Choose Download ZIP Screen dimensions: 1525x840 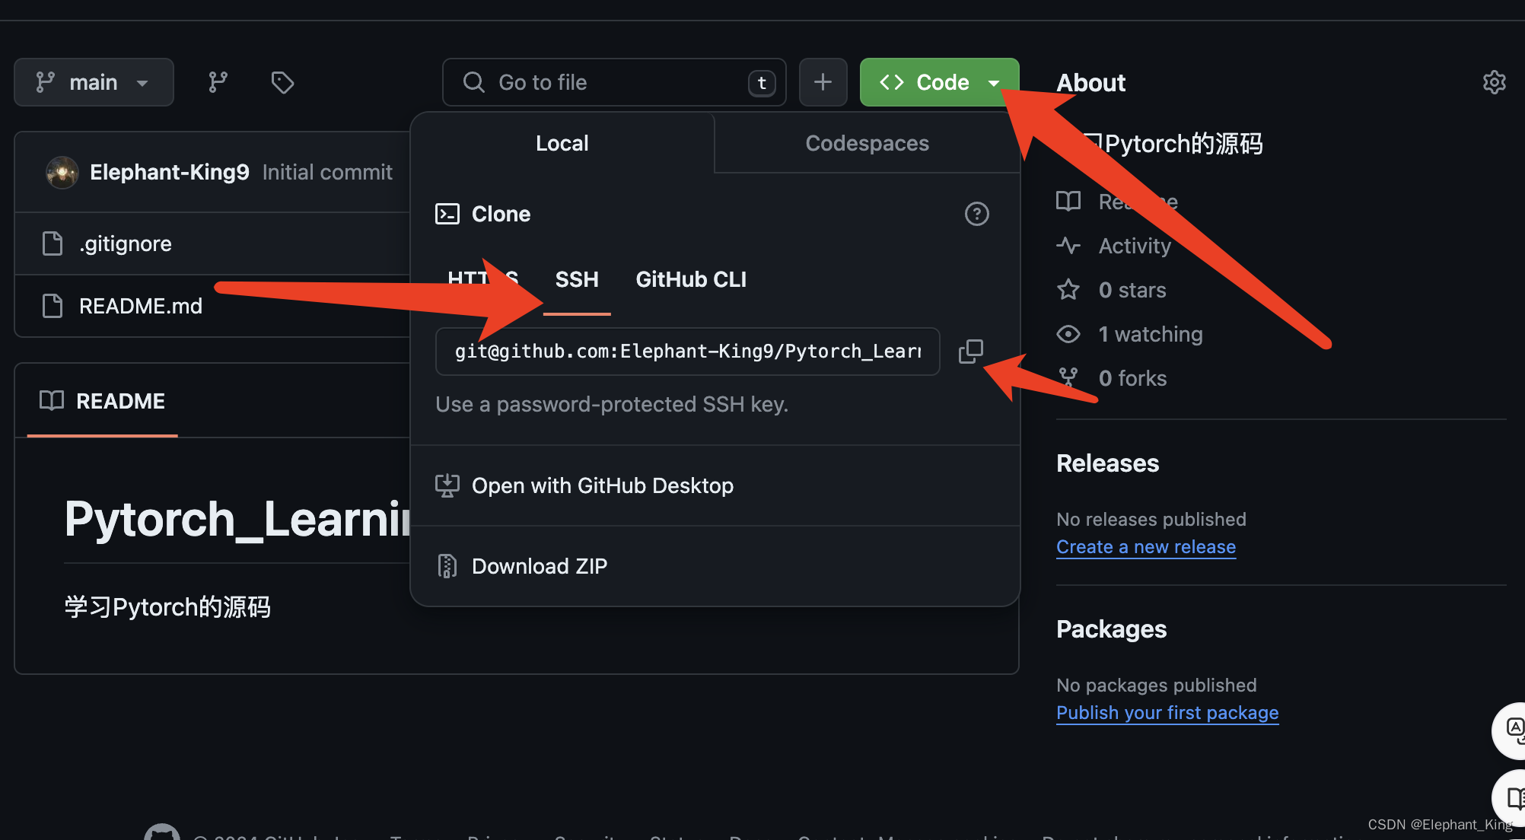pos(715,566)
